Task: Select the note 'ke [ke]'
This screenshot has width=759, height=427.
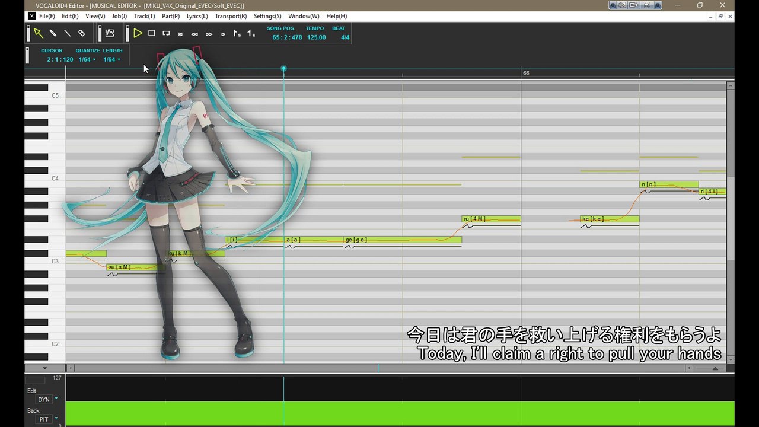Action: [x=610, y=219]
